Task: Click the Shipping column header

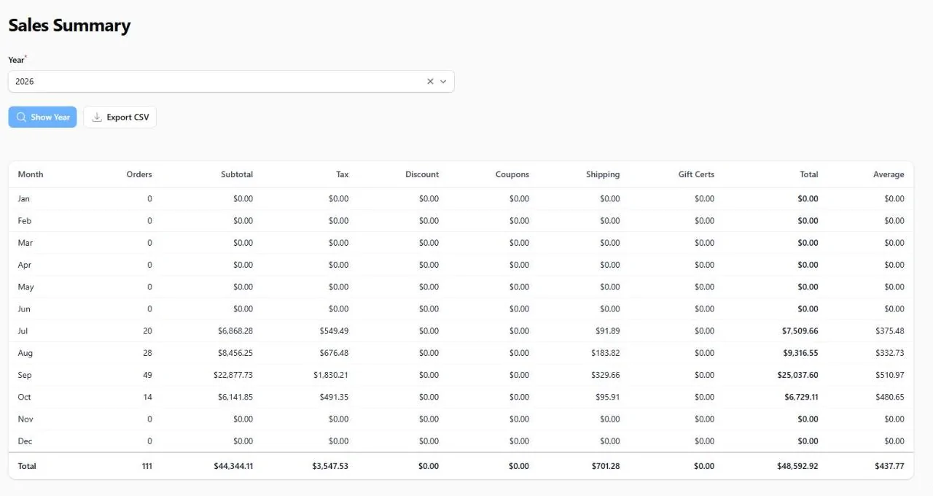Action: click(603, 174)
